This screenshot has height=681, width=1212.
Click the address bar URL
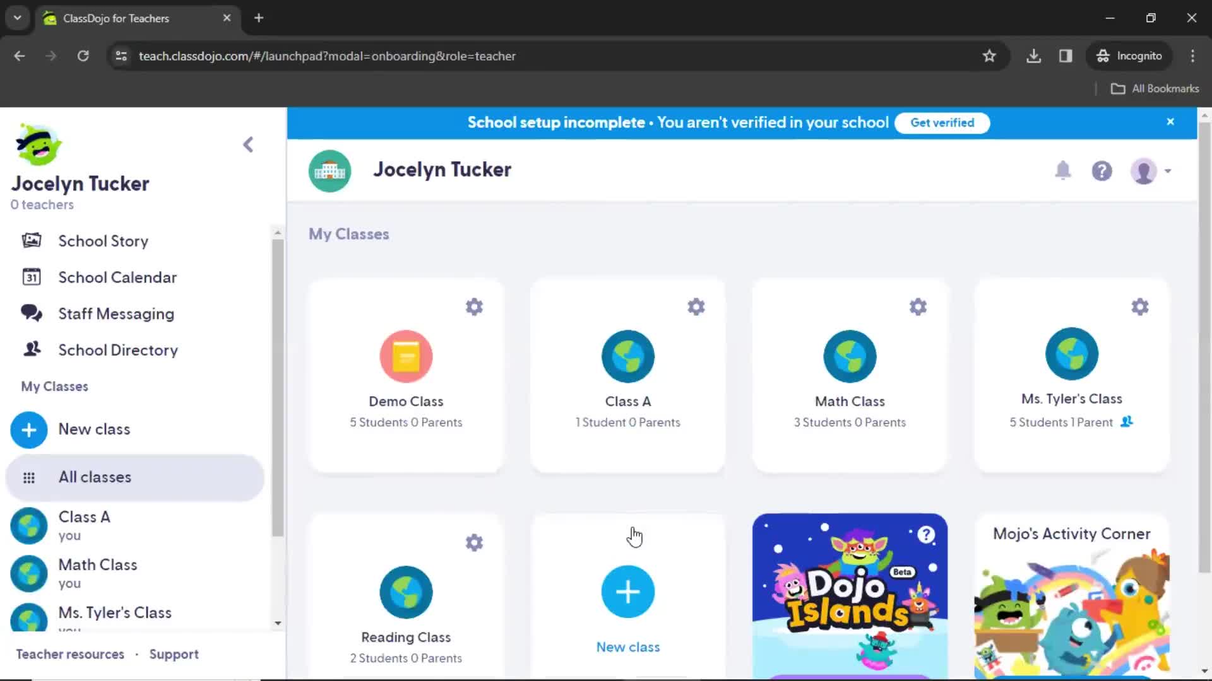click(327, 56)
